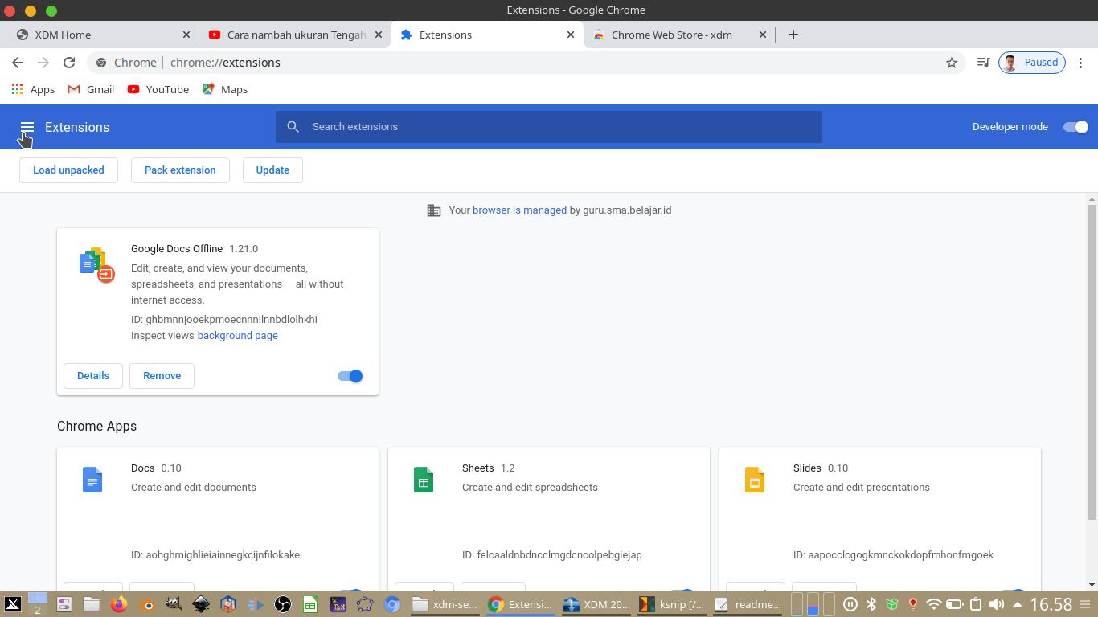Screen dimensions: 1098x617
Task: Click the page vertical scrollbar
Action: pyautogui.click(x=1092, y=362)
